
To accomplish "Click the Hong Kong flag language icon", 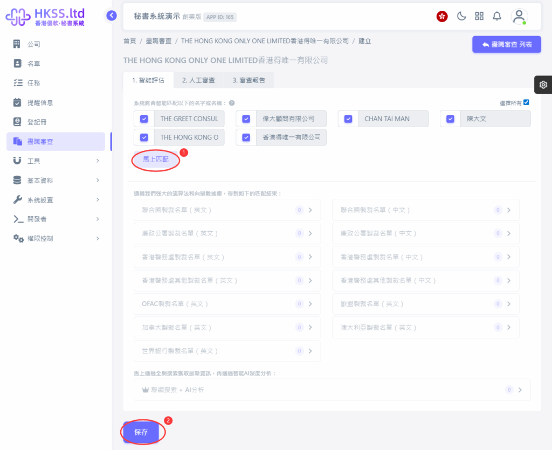I will (x=442, y=16).
